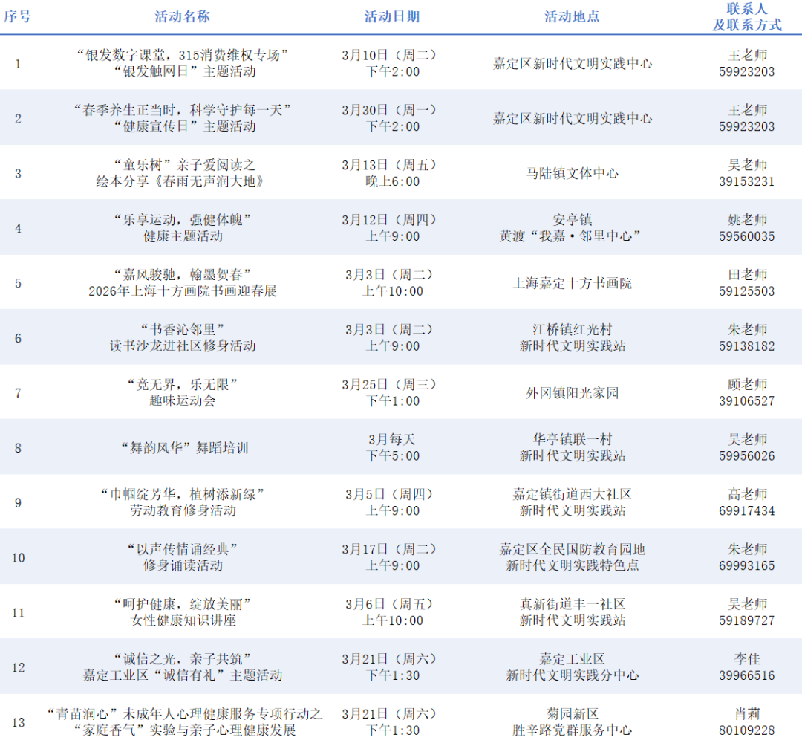
Task: Click the 序号 column header
Action: pos(18,16)
